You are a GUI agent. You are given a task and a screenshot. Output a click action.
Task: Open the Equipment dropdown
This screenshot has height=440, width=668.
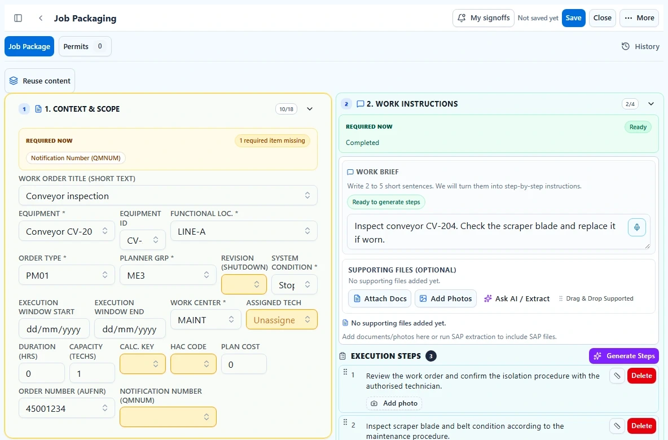pos(67,231)
